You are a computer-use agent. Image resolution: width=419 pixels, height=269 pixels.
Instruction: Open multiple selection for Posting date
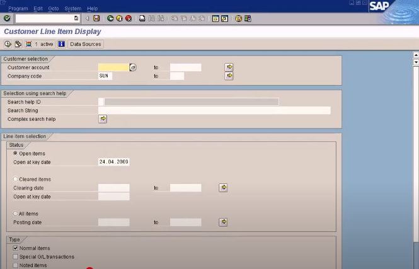click(x=223, y=222)
